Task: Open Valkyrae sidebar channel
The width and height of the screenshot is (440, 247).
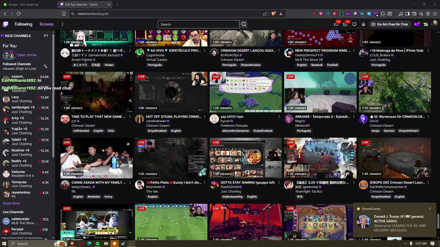Action: click(26, 174)
